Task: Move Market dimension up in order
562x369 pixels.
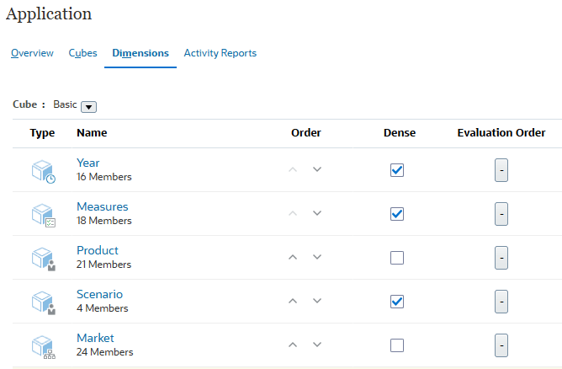Action: 293,345
